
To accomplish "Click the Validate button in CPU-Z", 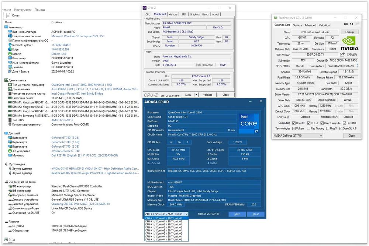I will 207,95.
